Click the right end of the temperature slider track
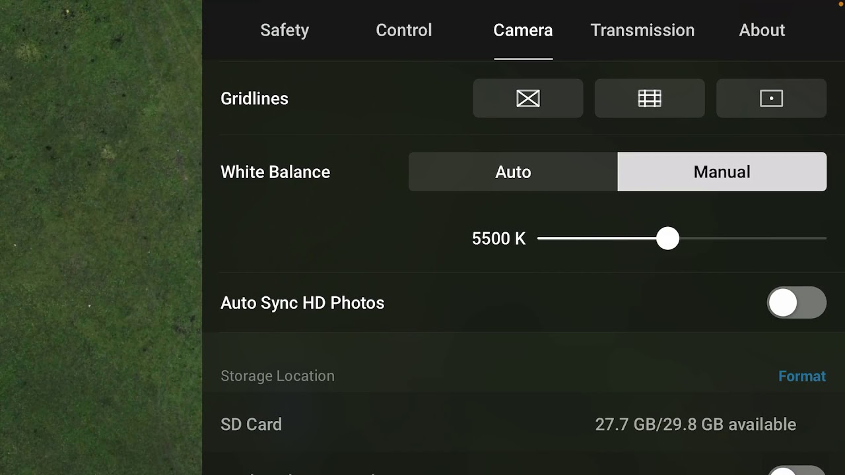This screenshot has width=845, height=475. [823, 238]
